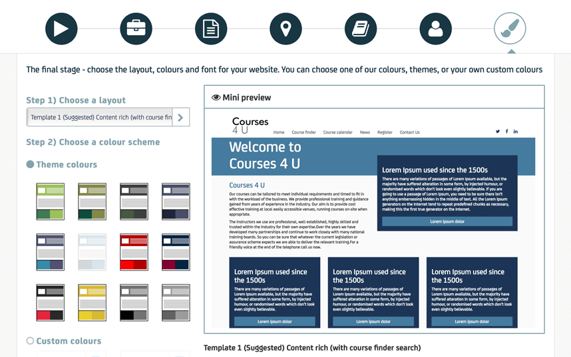This screenshot has width=571, height=357.
Task: Select the paintbrush design step icon
Action: pos(510,29)
